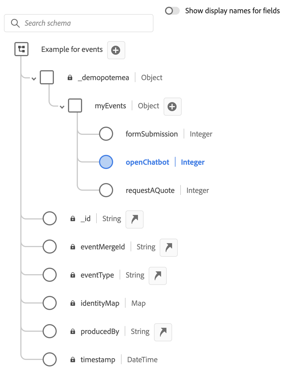
Task: Open arrow icon beside eventType
Action: [158, 276]
